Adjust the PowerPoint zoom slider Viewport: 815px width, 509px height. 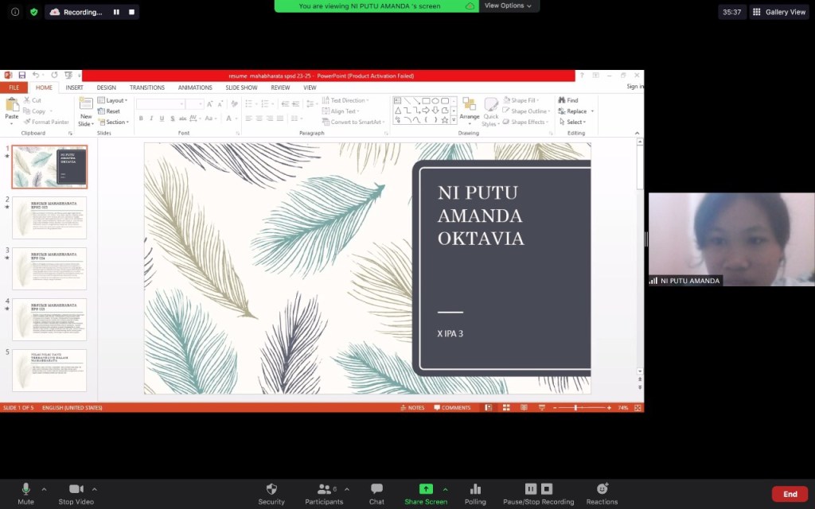(577, 407)
